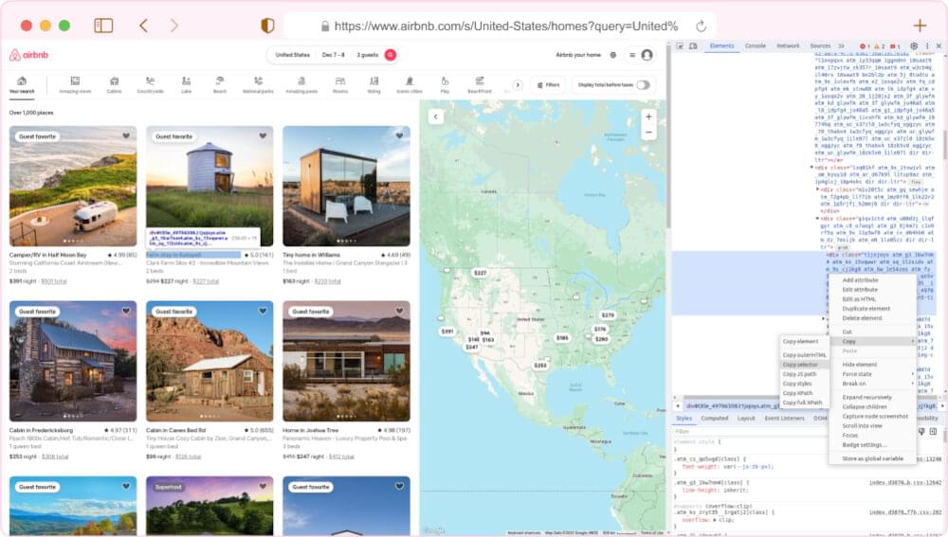This screenshot has height=537, width=948.
Task: Favorite the Cabin in Fredericksburg listing
Action: click(126, 311)
